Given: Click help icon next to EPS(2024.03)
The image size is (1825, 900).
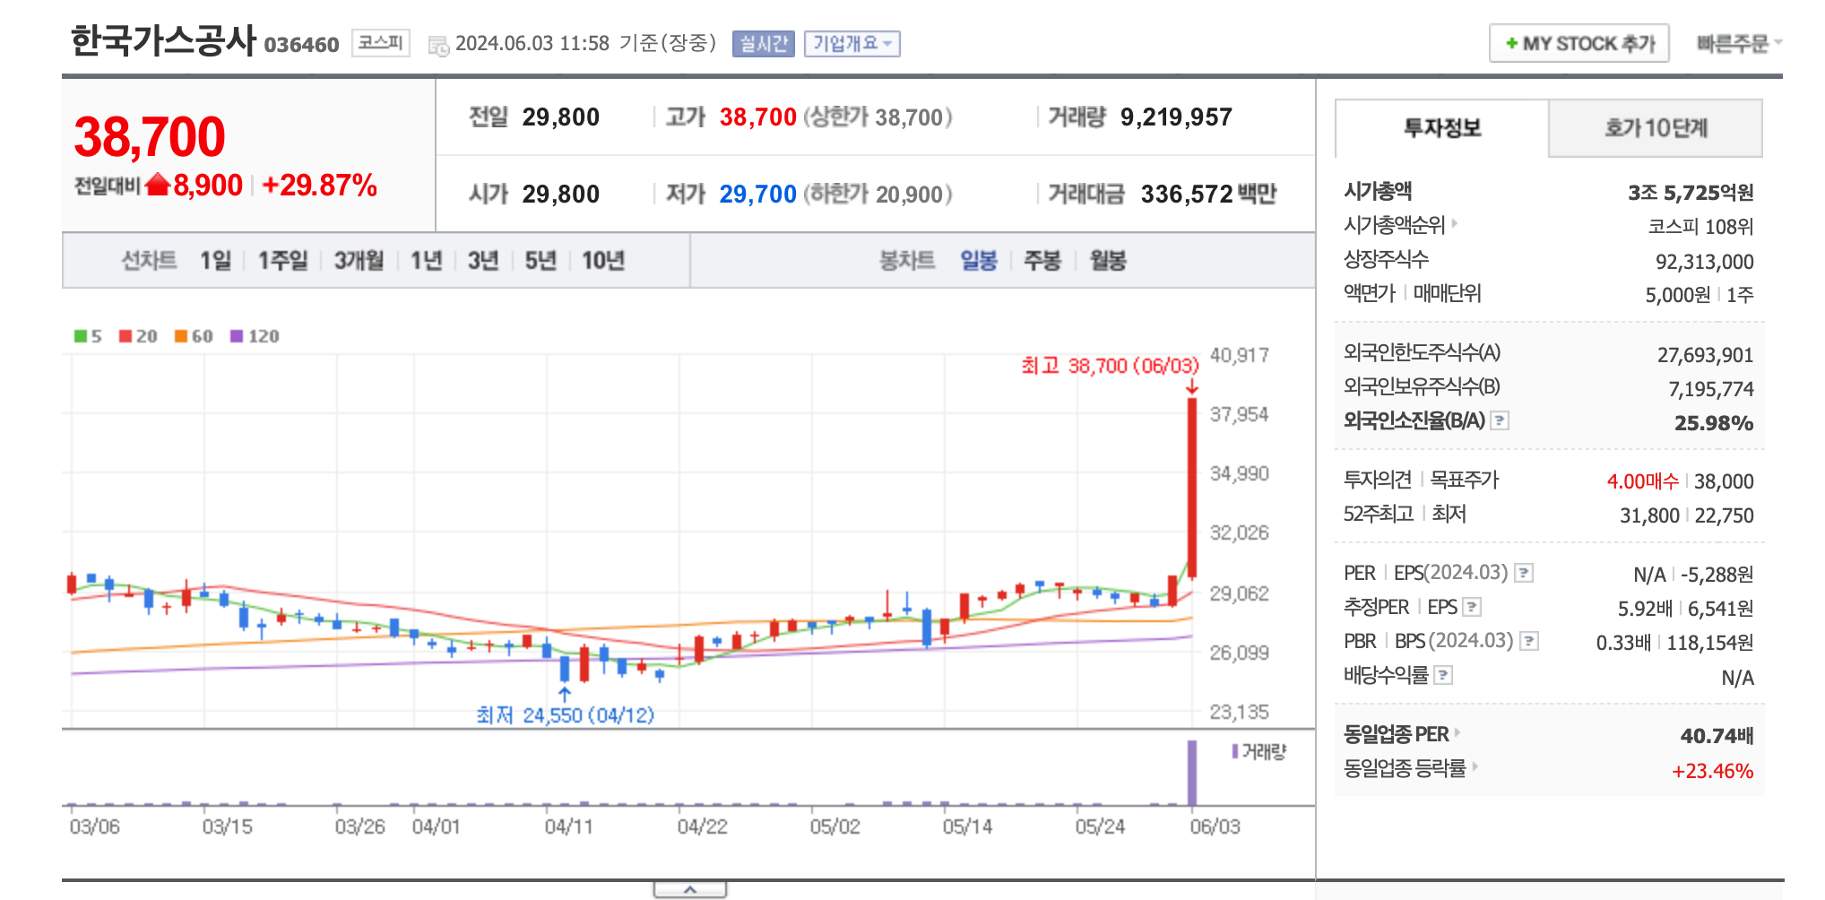Looking at the screenshot, I should (x=1524, y=573).
